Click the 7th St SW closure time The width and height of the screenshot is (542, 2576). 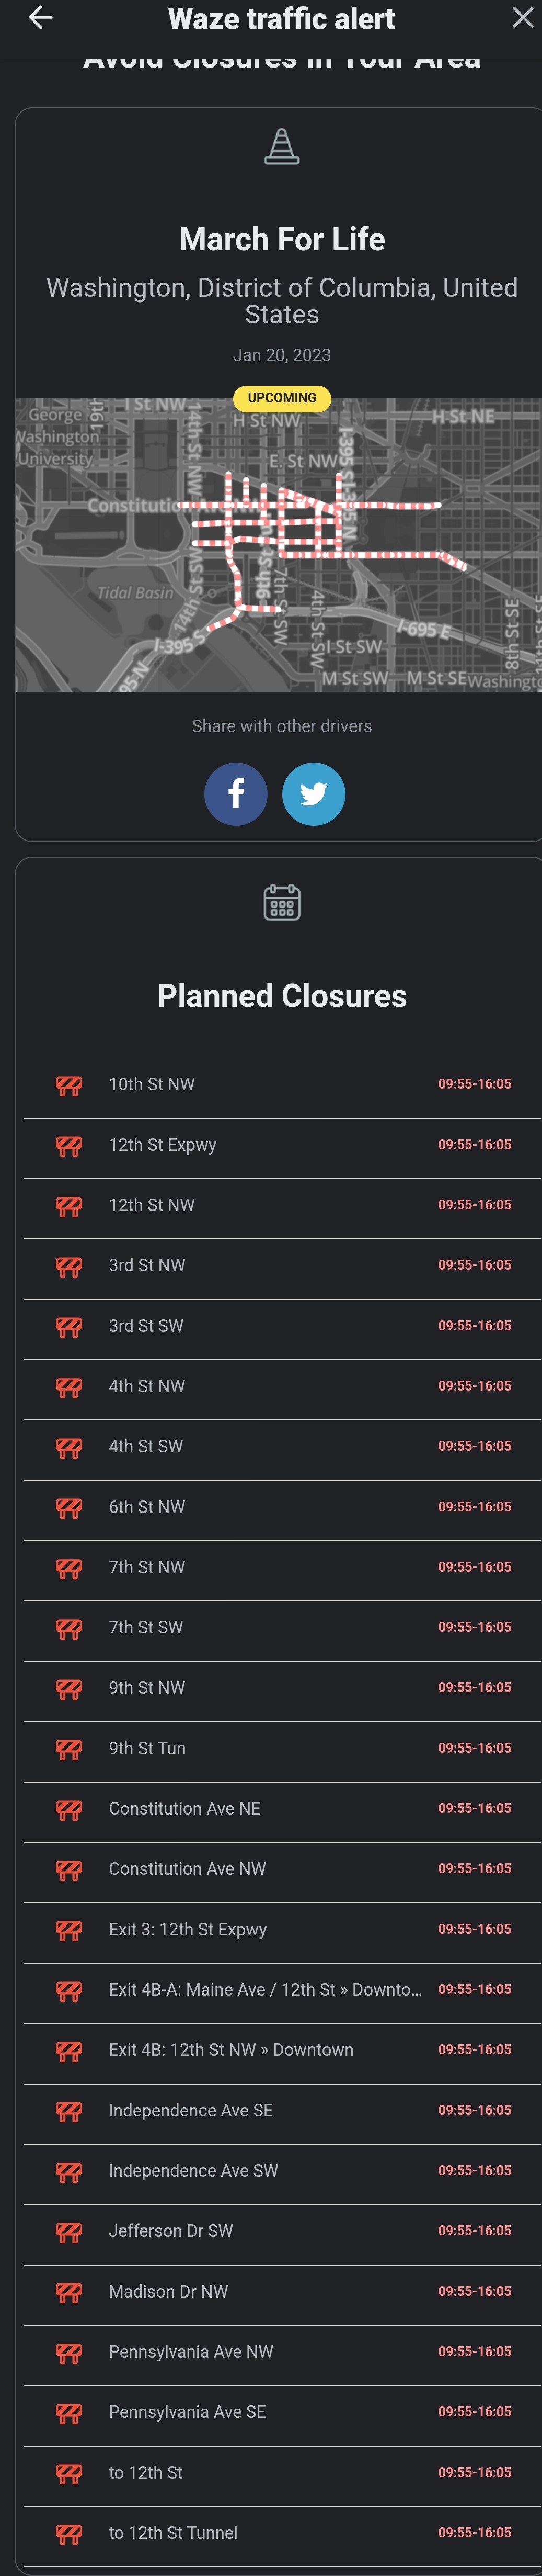tap(474, 1627)
